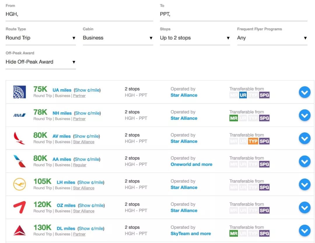Click the UR badge in UA miles row
This screenshot has height=243, width=315.
click(x=243, y=95)
